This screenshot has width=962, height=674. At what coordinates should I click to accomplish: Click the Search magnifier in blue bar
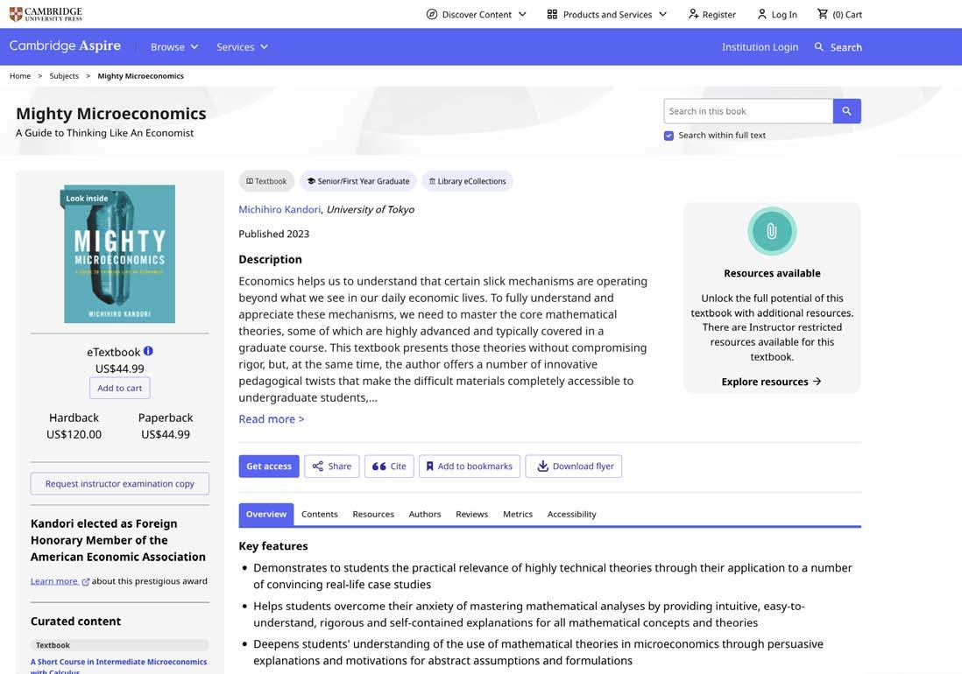pyautogui.click(x=819, y=46)
